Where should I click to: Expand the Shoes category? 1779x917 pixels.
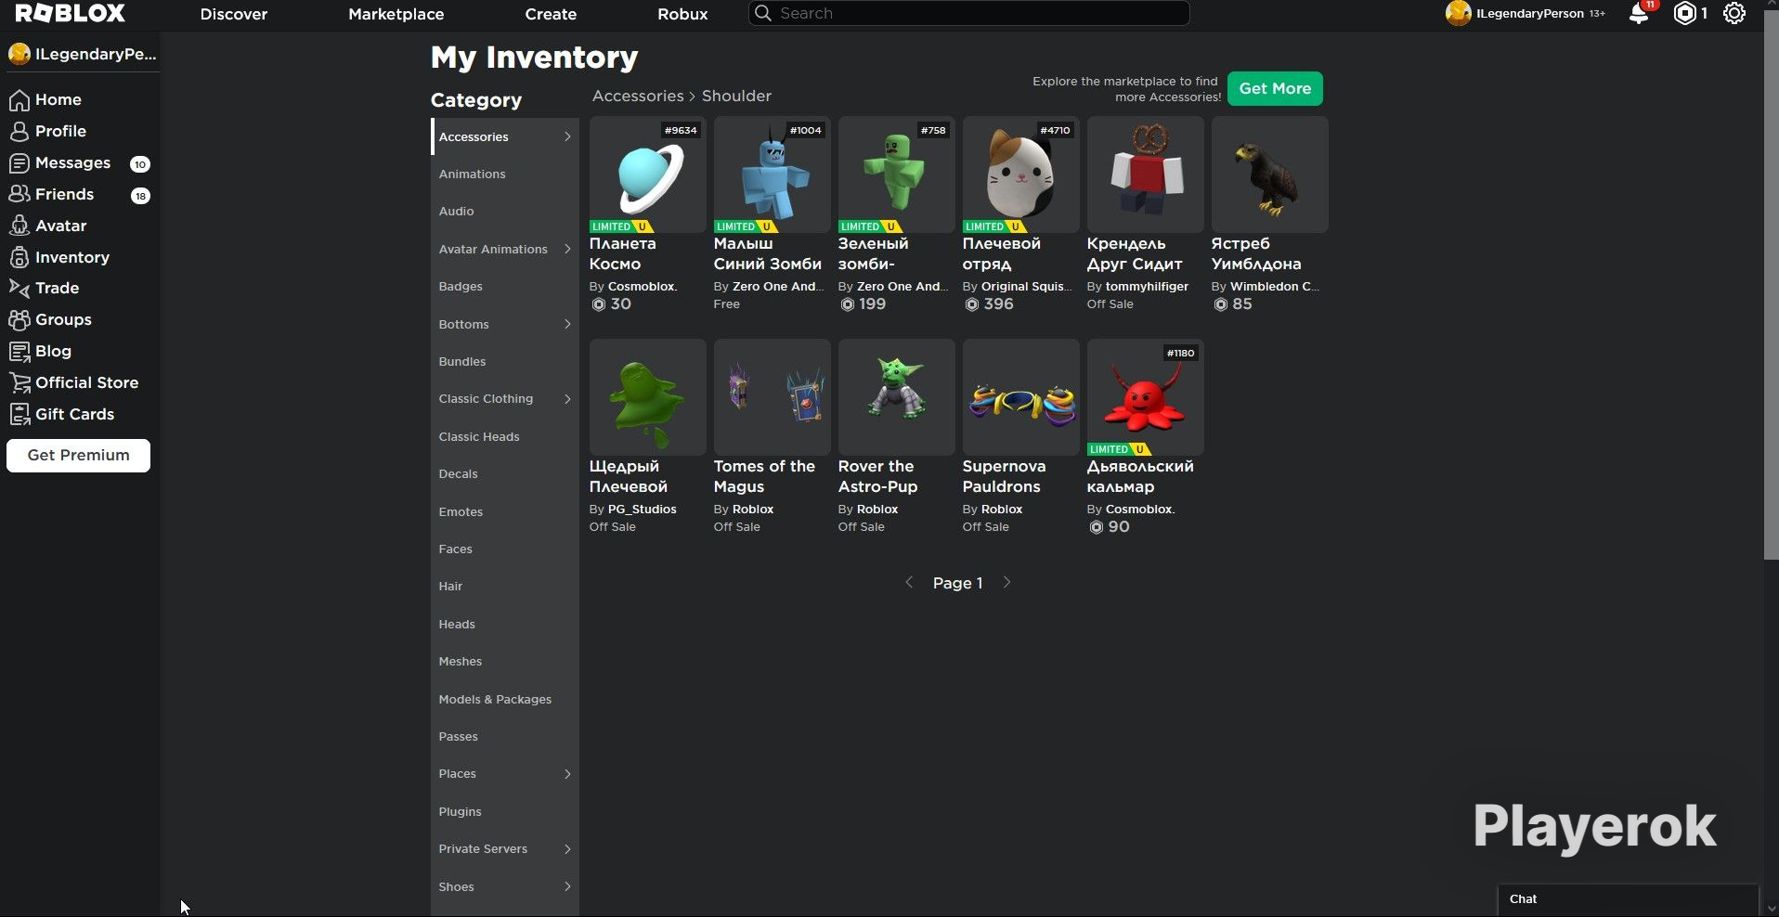click(567, 886)
